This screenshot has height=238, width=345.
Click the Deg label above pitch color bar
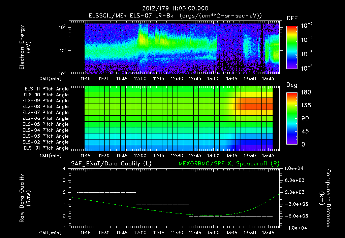(x=292, y=85)
